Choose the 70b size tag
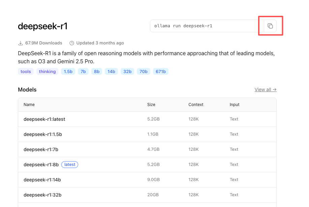This screenshot has width=309, height=207. click(x=144, y=71)
